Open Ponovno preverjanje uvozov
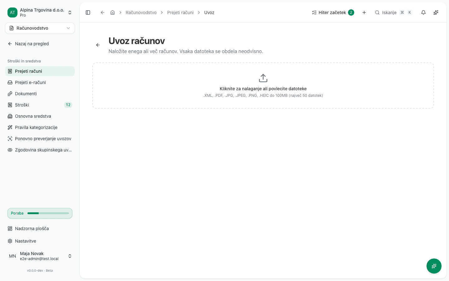 click(40, 139)
